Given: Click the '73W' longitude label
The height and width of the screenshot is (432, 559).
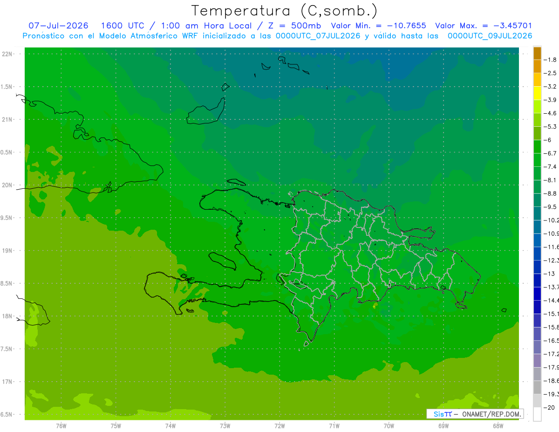Looking at the screenshot, I should (225, 425).
